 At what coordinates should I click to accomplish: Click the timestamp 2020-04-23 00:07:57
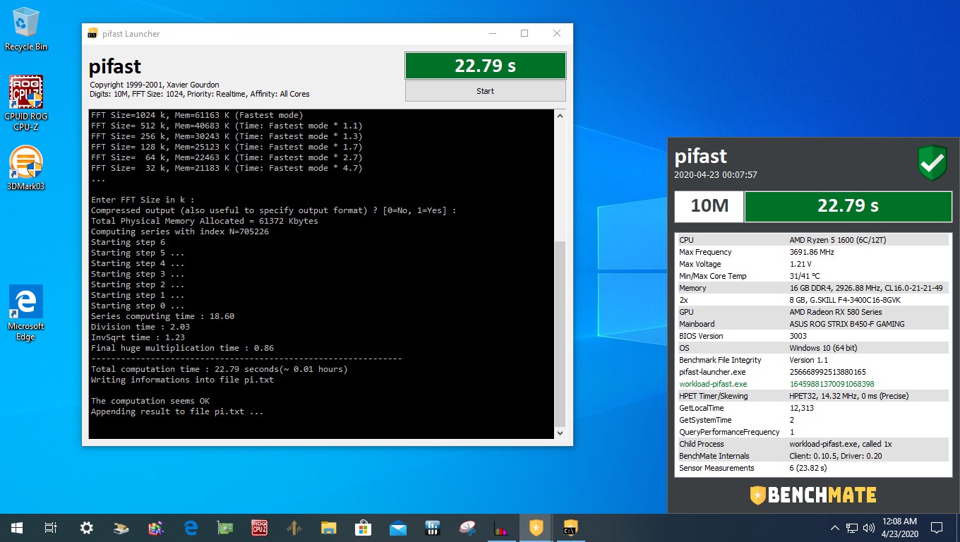tap(716, 175)
